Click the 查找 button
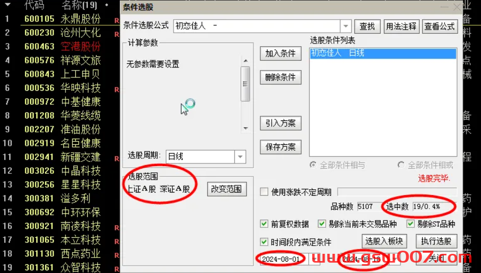481x273 pixels. tap(367, 26)
